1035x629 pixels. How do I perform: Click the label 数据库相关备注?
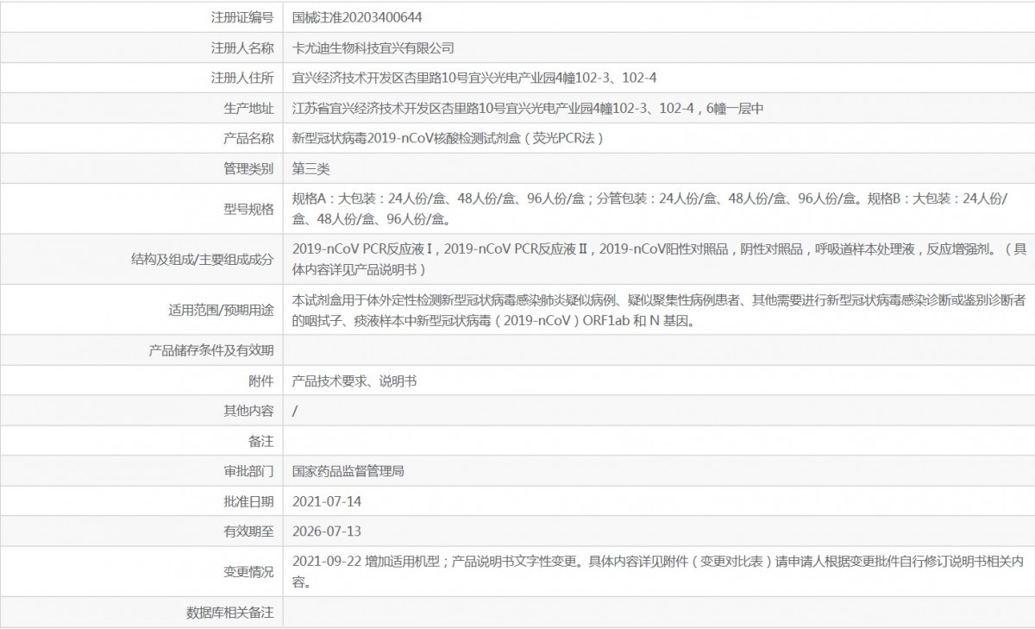click(x=229, y=613)
